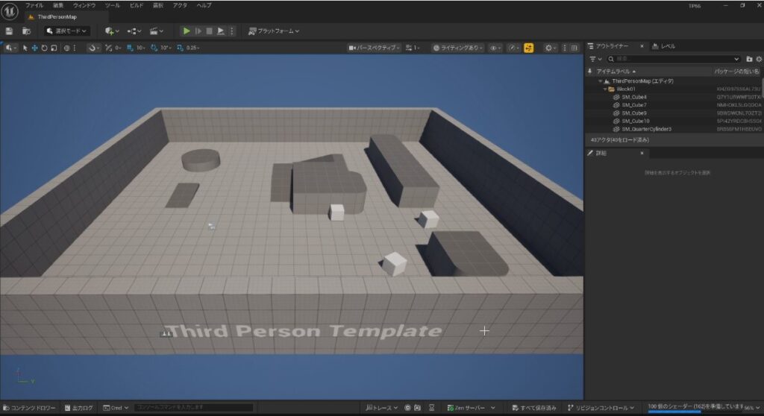Close the アウトライナー panel tab
Screen dimensions: 764x416
642,45
